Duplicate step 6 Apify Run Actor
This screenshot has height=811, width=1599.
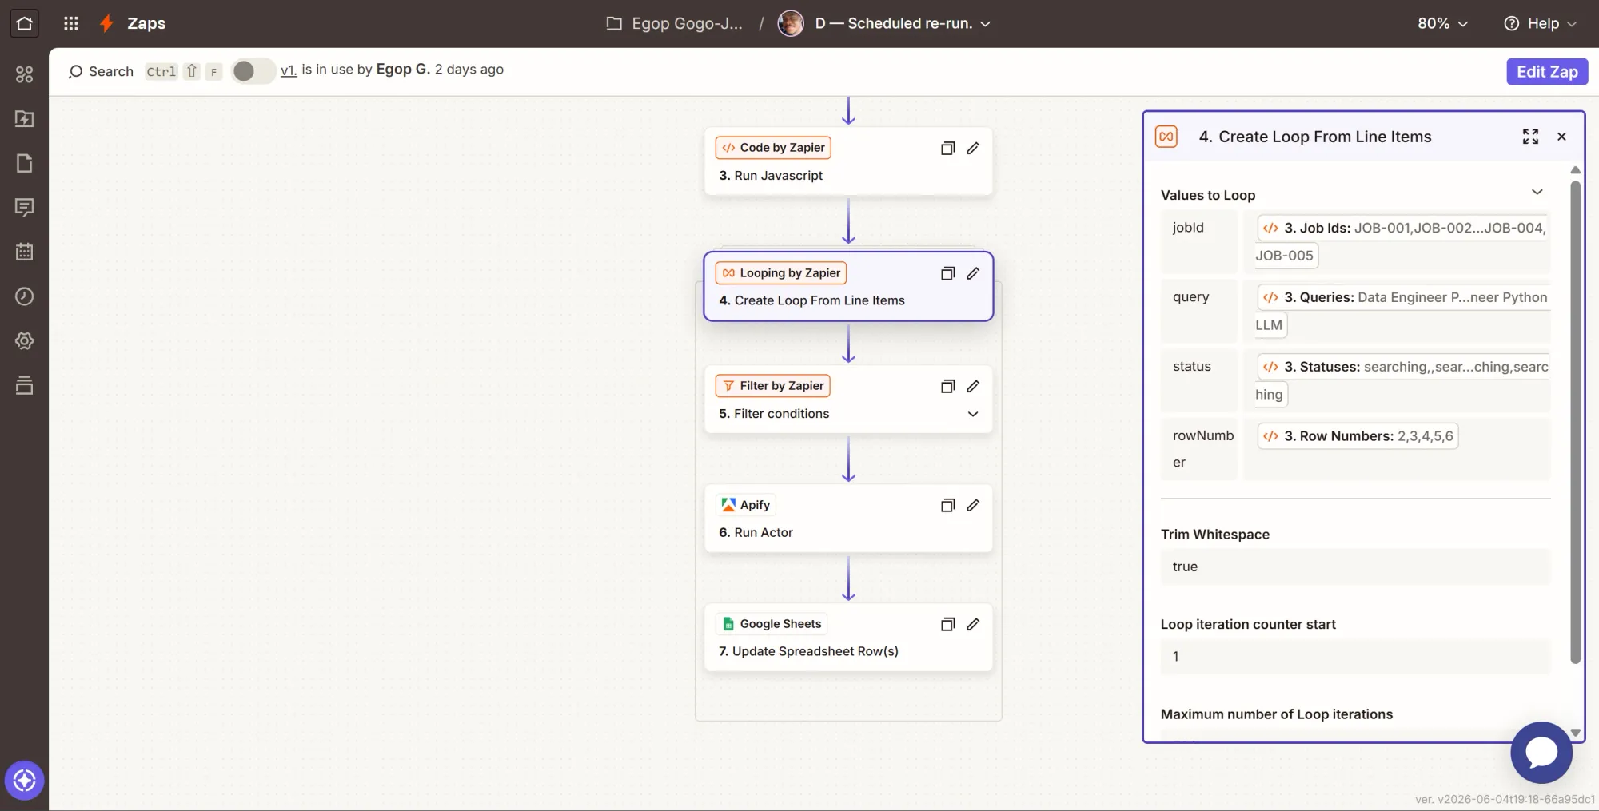click(x=947, y=505)
